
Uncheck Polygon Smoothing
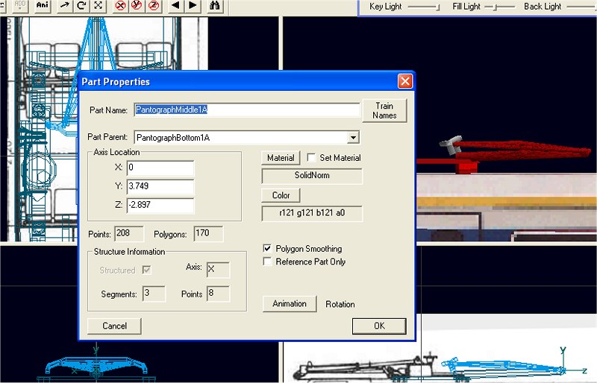click(x=269, y=249)
